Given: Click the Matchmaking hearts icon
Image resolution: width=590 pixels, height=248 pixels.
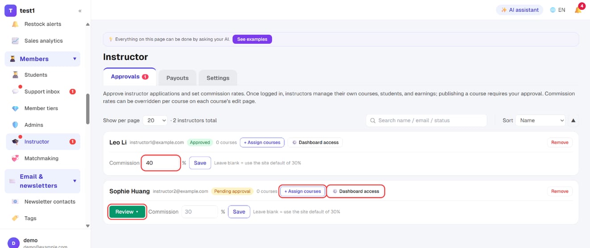Looking at the screenshot, I should [15, 158].
